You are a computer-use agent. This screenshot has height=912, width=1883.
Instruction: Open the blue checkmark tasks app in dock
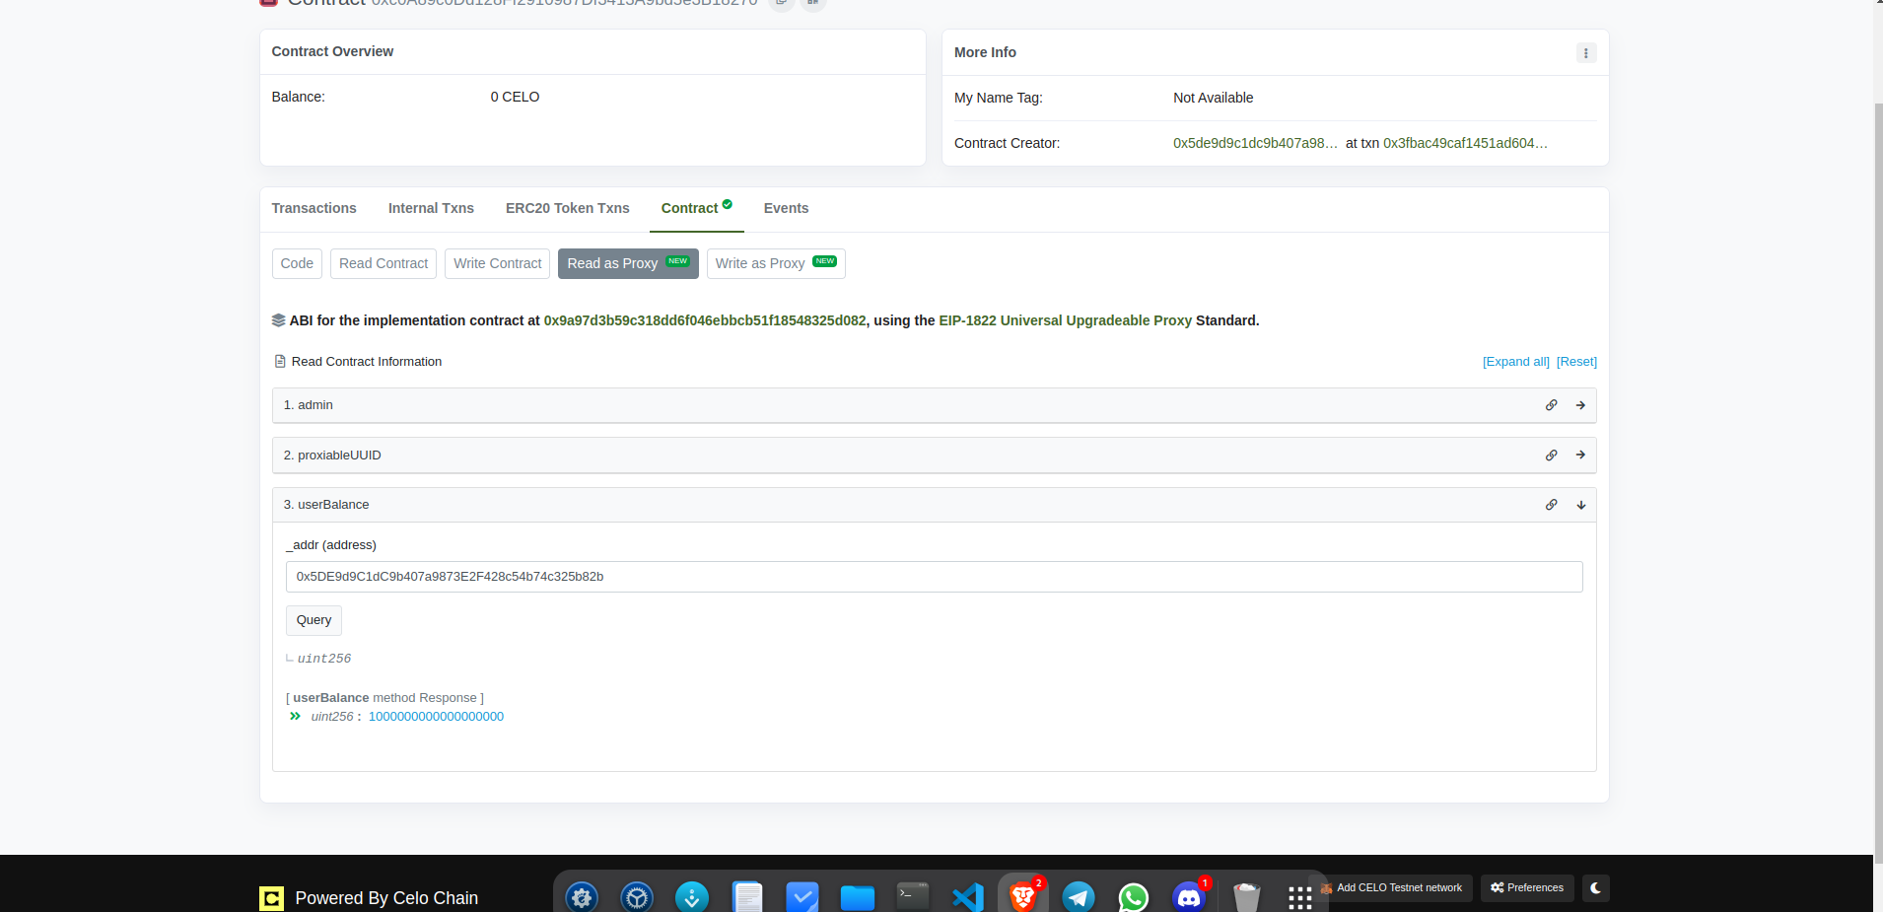(802, 897)
